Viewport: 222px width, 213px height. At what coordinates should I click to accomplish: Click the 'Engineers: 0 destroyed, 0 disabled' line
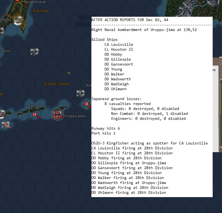coord(148,119)
